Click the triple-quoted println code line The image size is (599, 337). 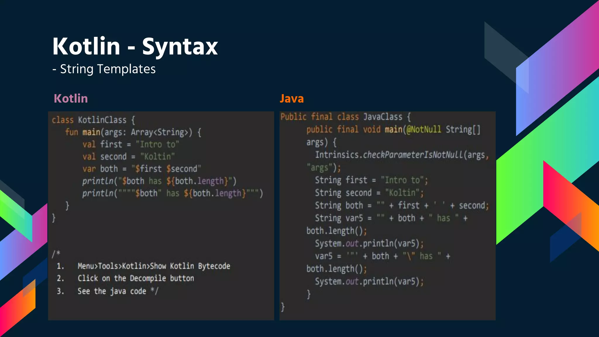172,194
